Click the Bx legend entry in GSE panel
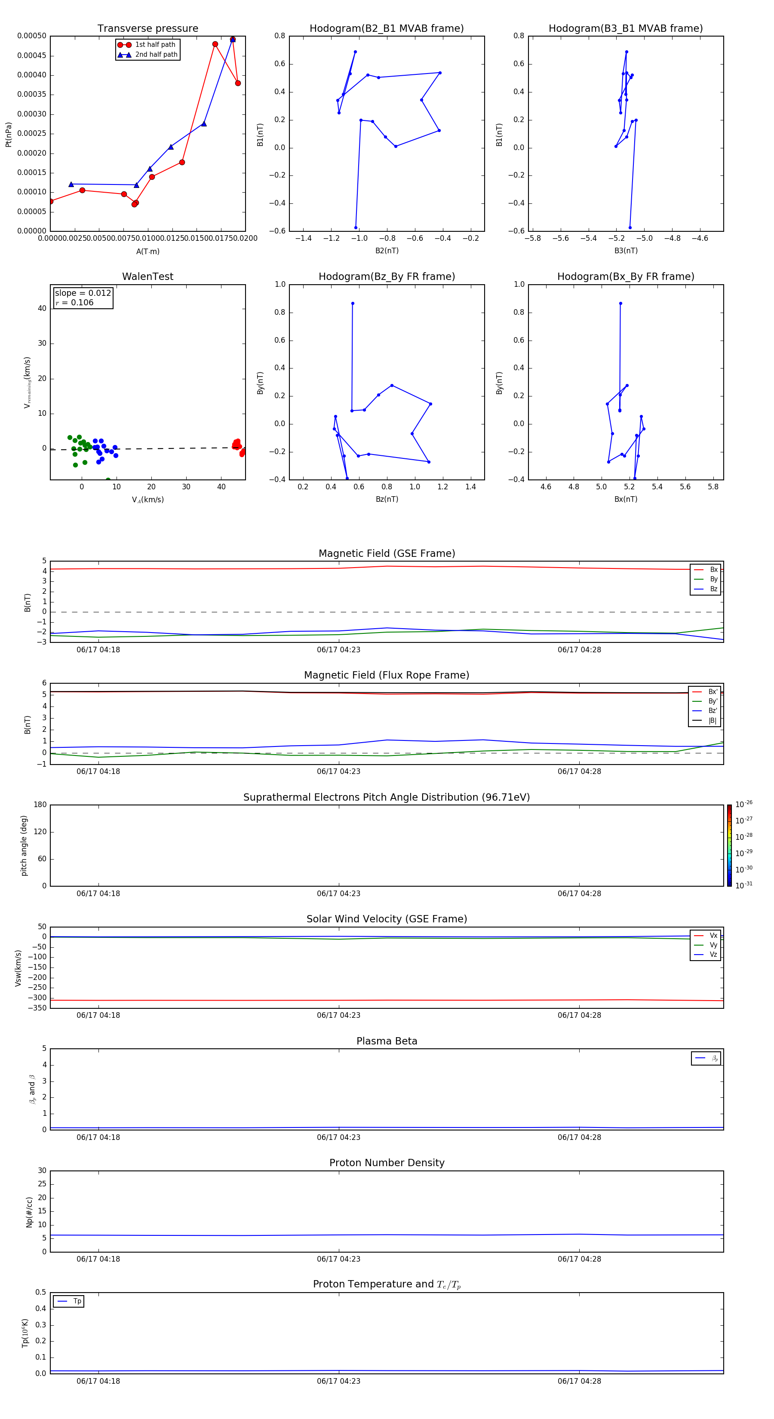 pyautogui.click(x=706, y=570)
